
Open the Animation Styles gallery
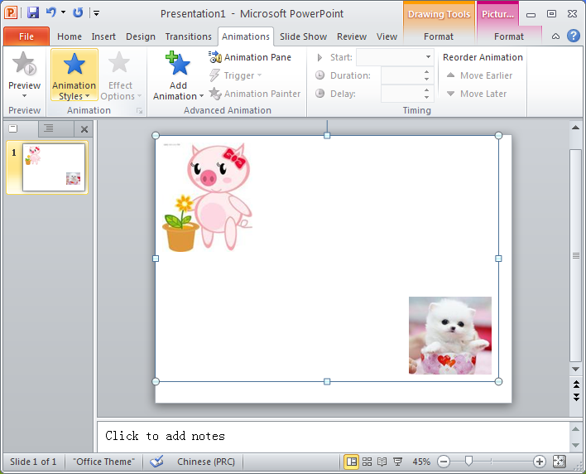pyautogui.click(x=74, y=75)
